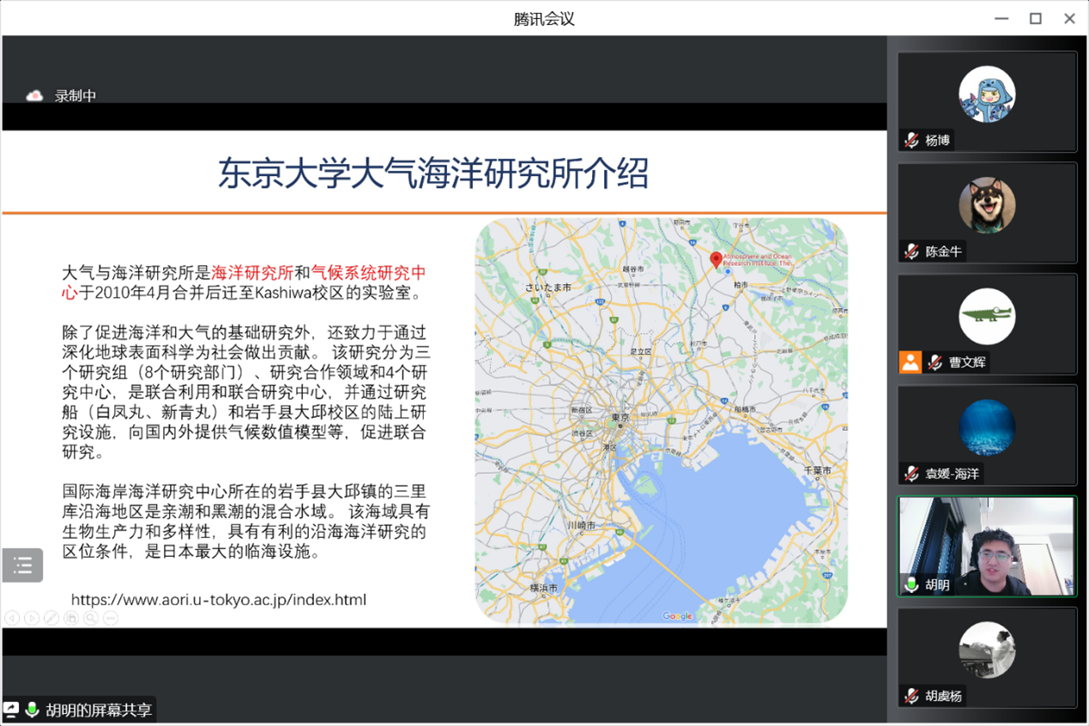
Task: Click 曹文辉's muted microphone icon
Action: point(935,363)
